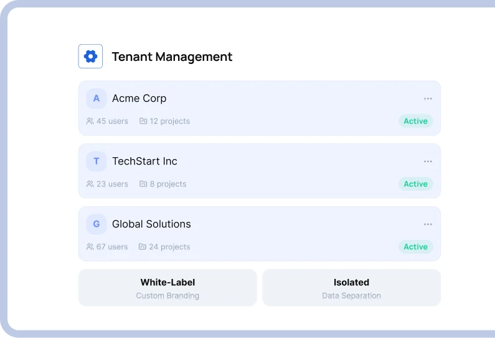Screen dimensions: 495x338
Task: Click the '8 projects' text
Action: pos(168,184)
